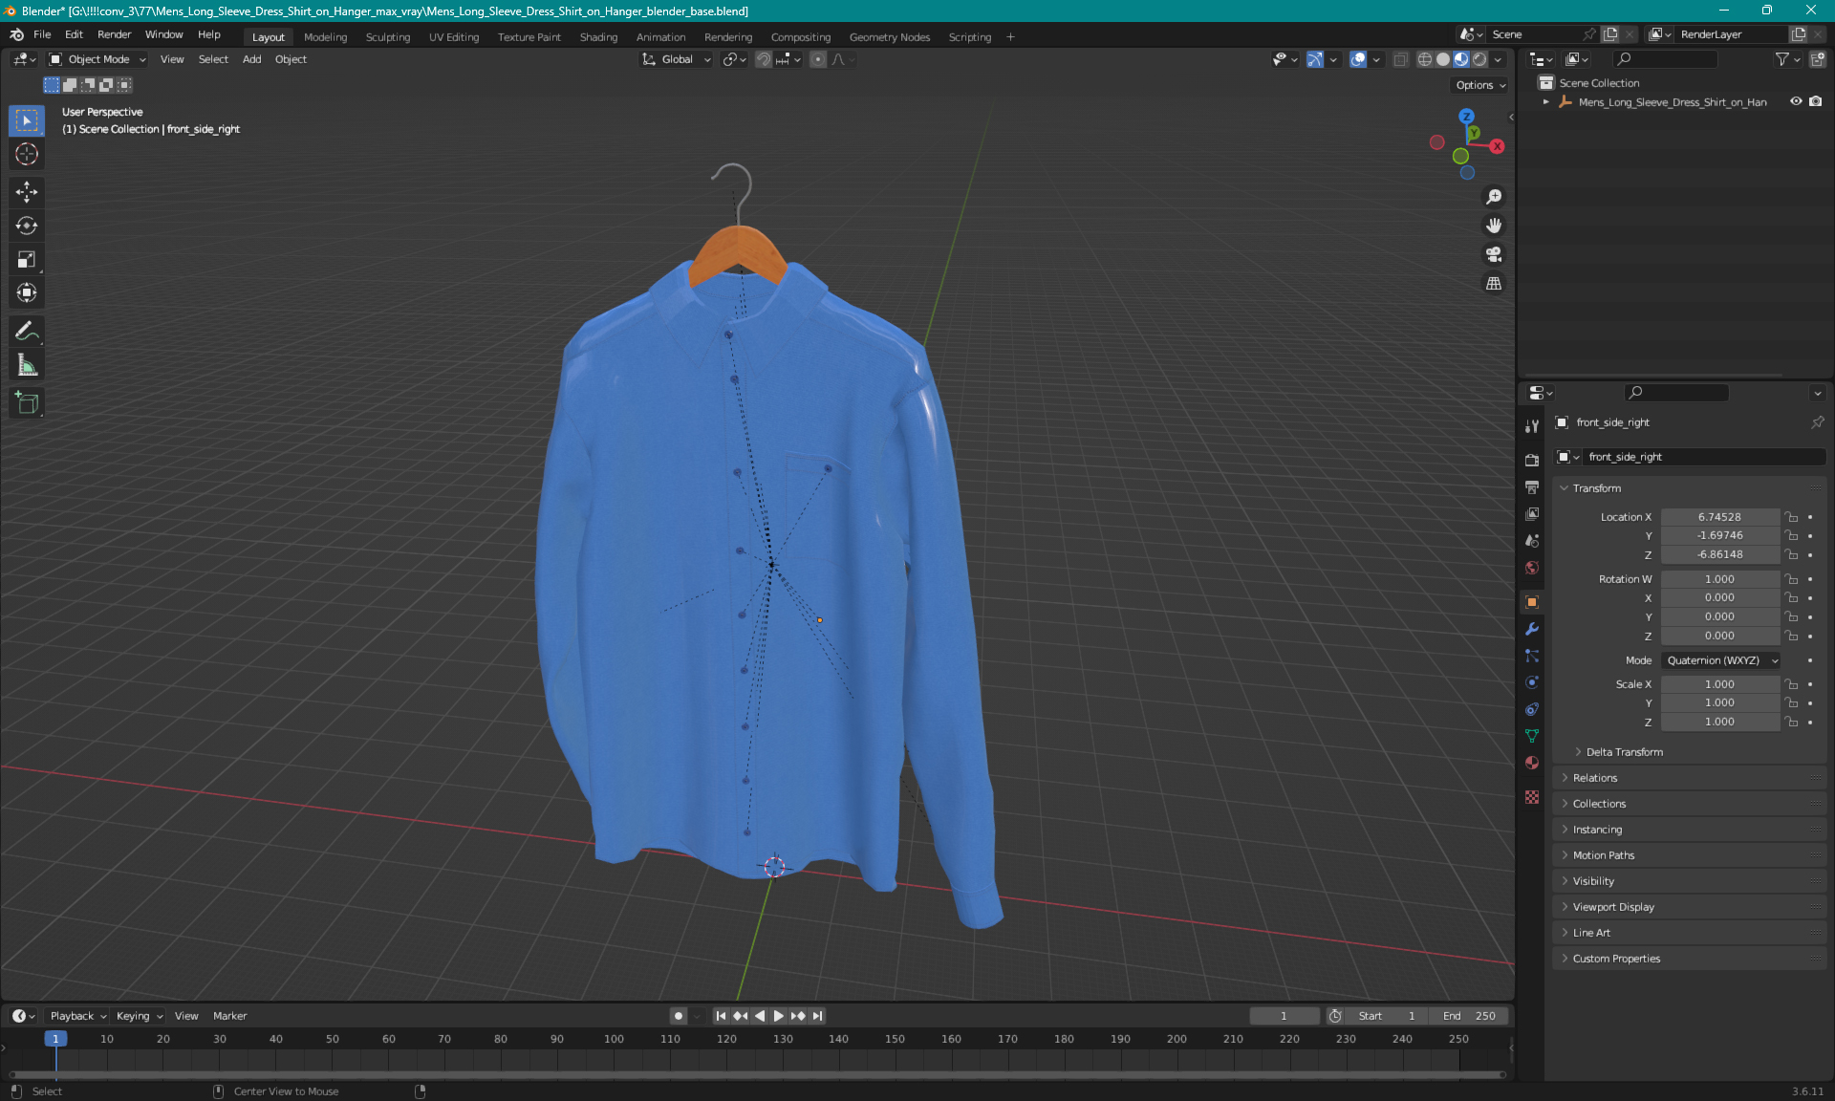This screenshot has width=1835, height=1101.
Task: Open the Object Data mesh tab
Action: tap(1532, 736)
